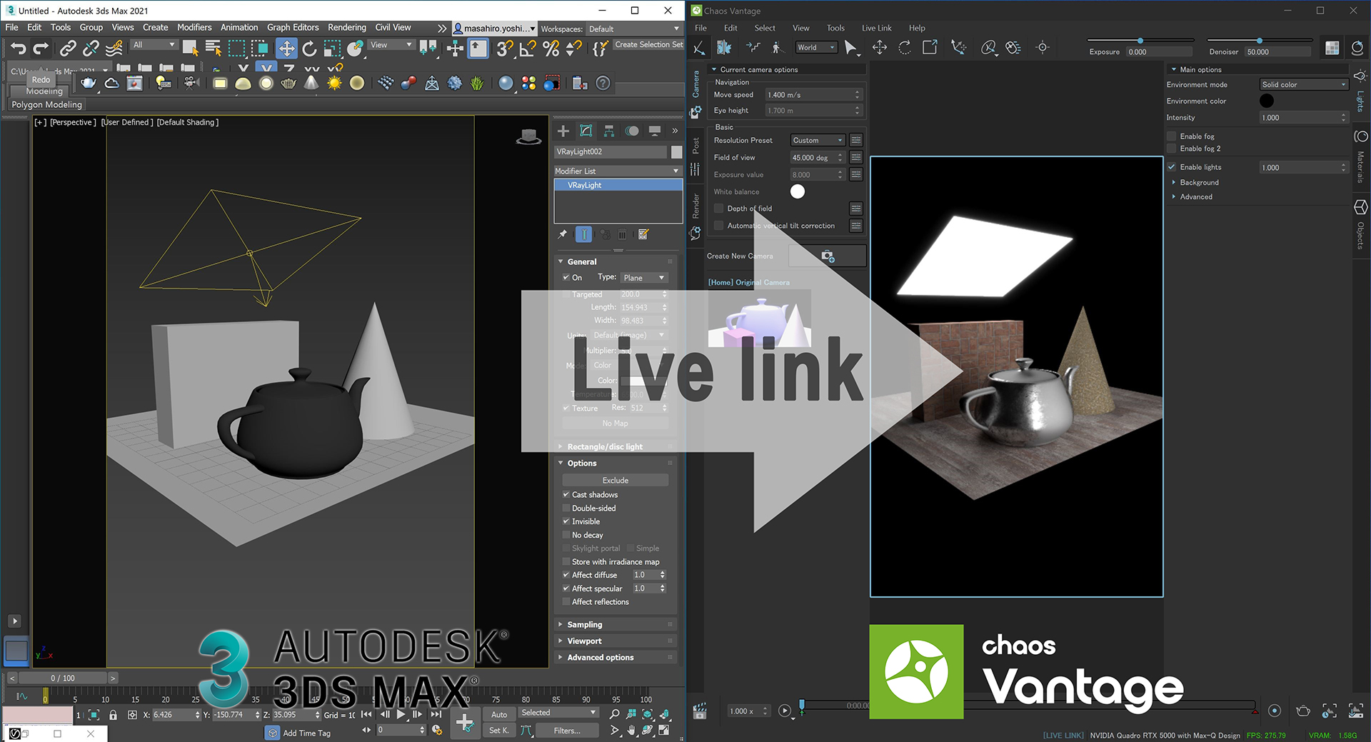The image size is (1371, 742).
Task: Click the V-Ray plane light icon
Action: click(x=220, y=83)
